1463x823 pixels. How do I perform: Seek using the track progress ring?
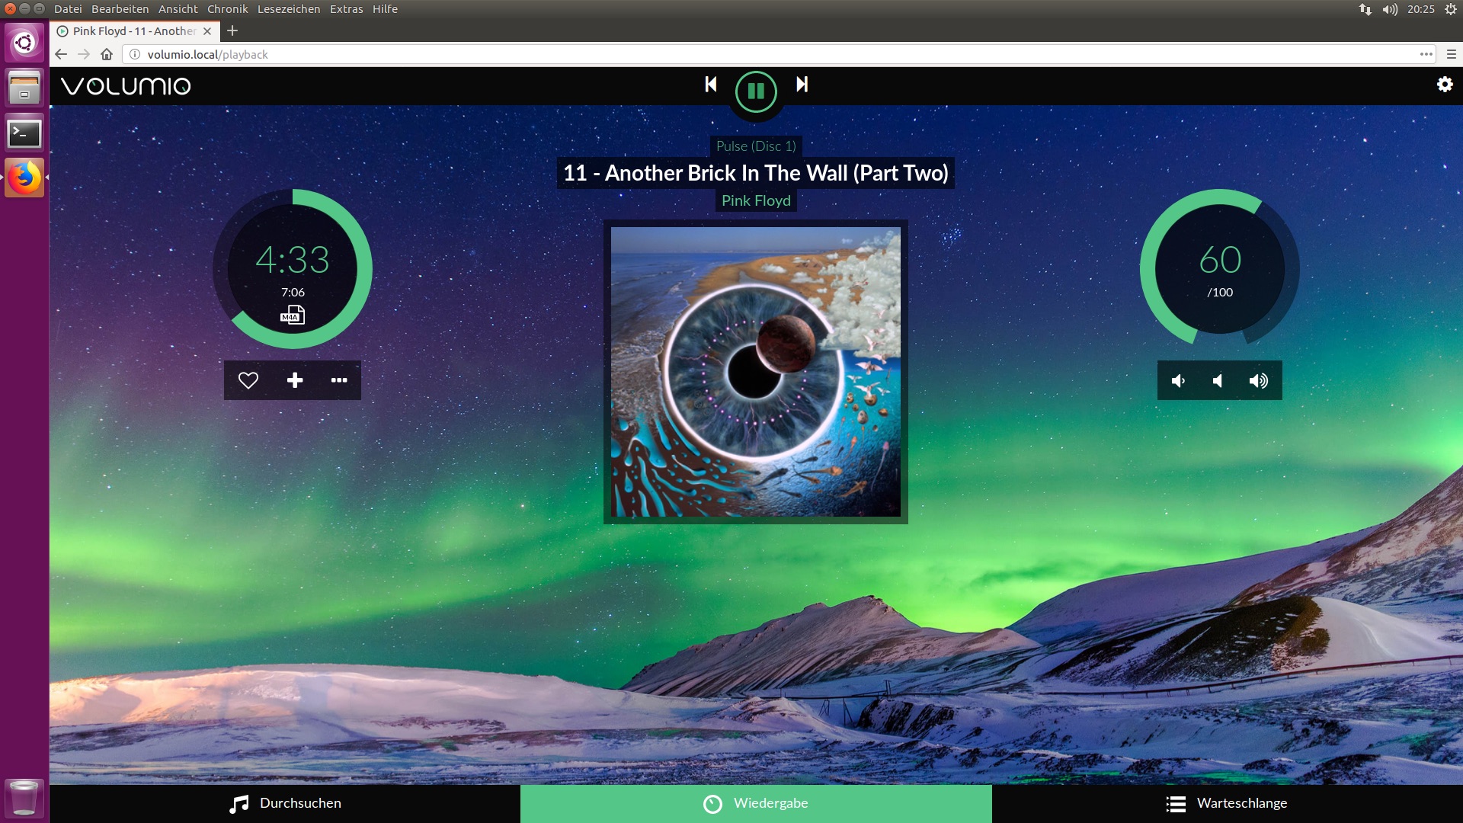pyautogui.click(x=364, y=269)
